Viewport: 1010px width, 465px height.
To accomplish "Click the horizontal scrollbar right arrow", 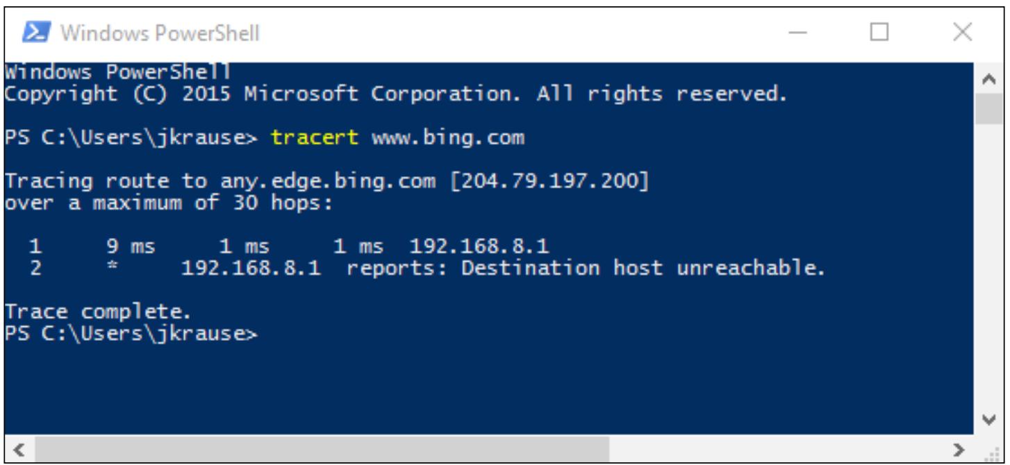I will click(959, 449).
